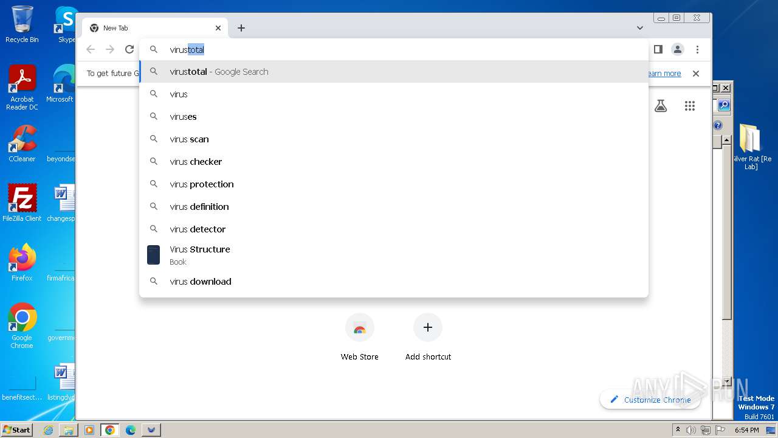Viewport: 778px width, 438px height.
Task: Show hidden tray icons arrow
Action: tap(678, 430)
